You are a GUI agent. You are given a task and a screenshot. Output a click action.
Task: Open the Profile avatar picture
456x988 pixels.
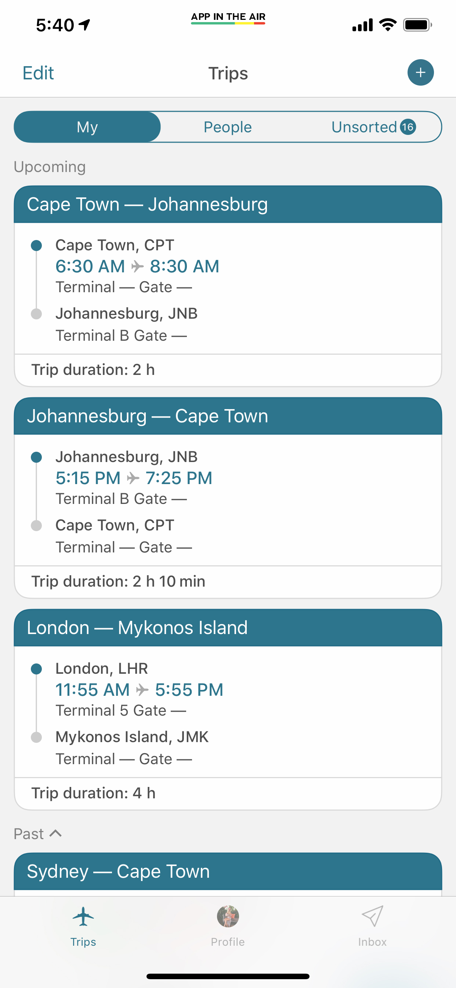click(228, 916)
